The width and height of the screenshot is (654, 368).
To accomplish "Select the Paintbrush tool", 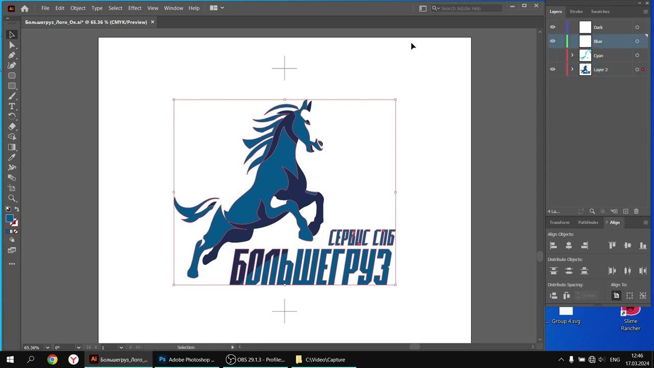I will coord(12,96).
